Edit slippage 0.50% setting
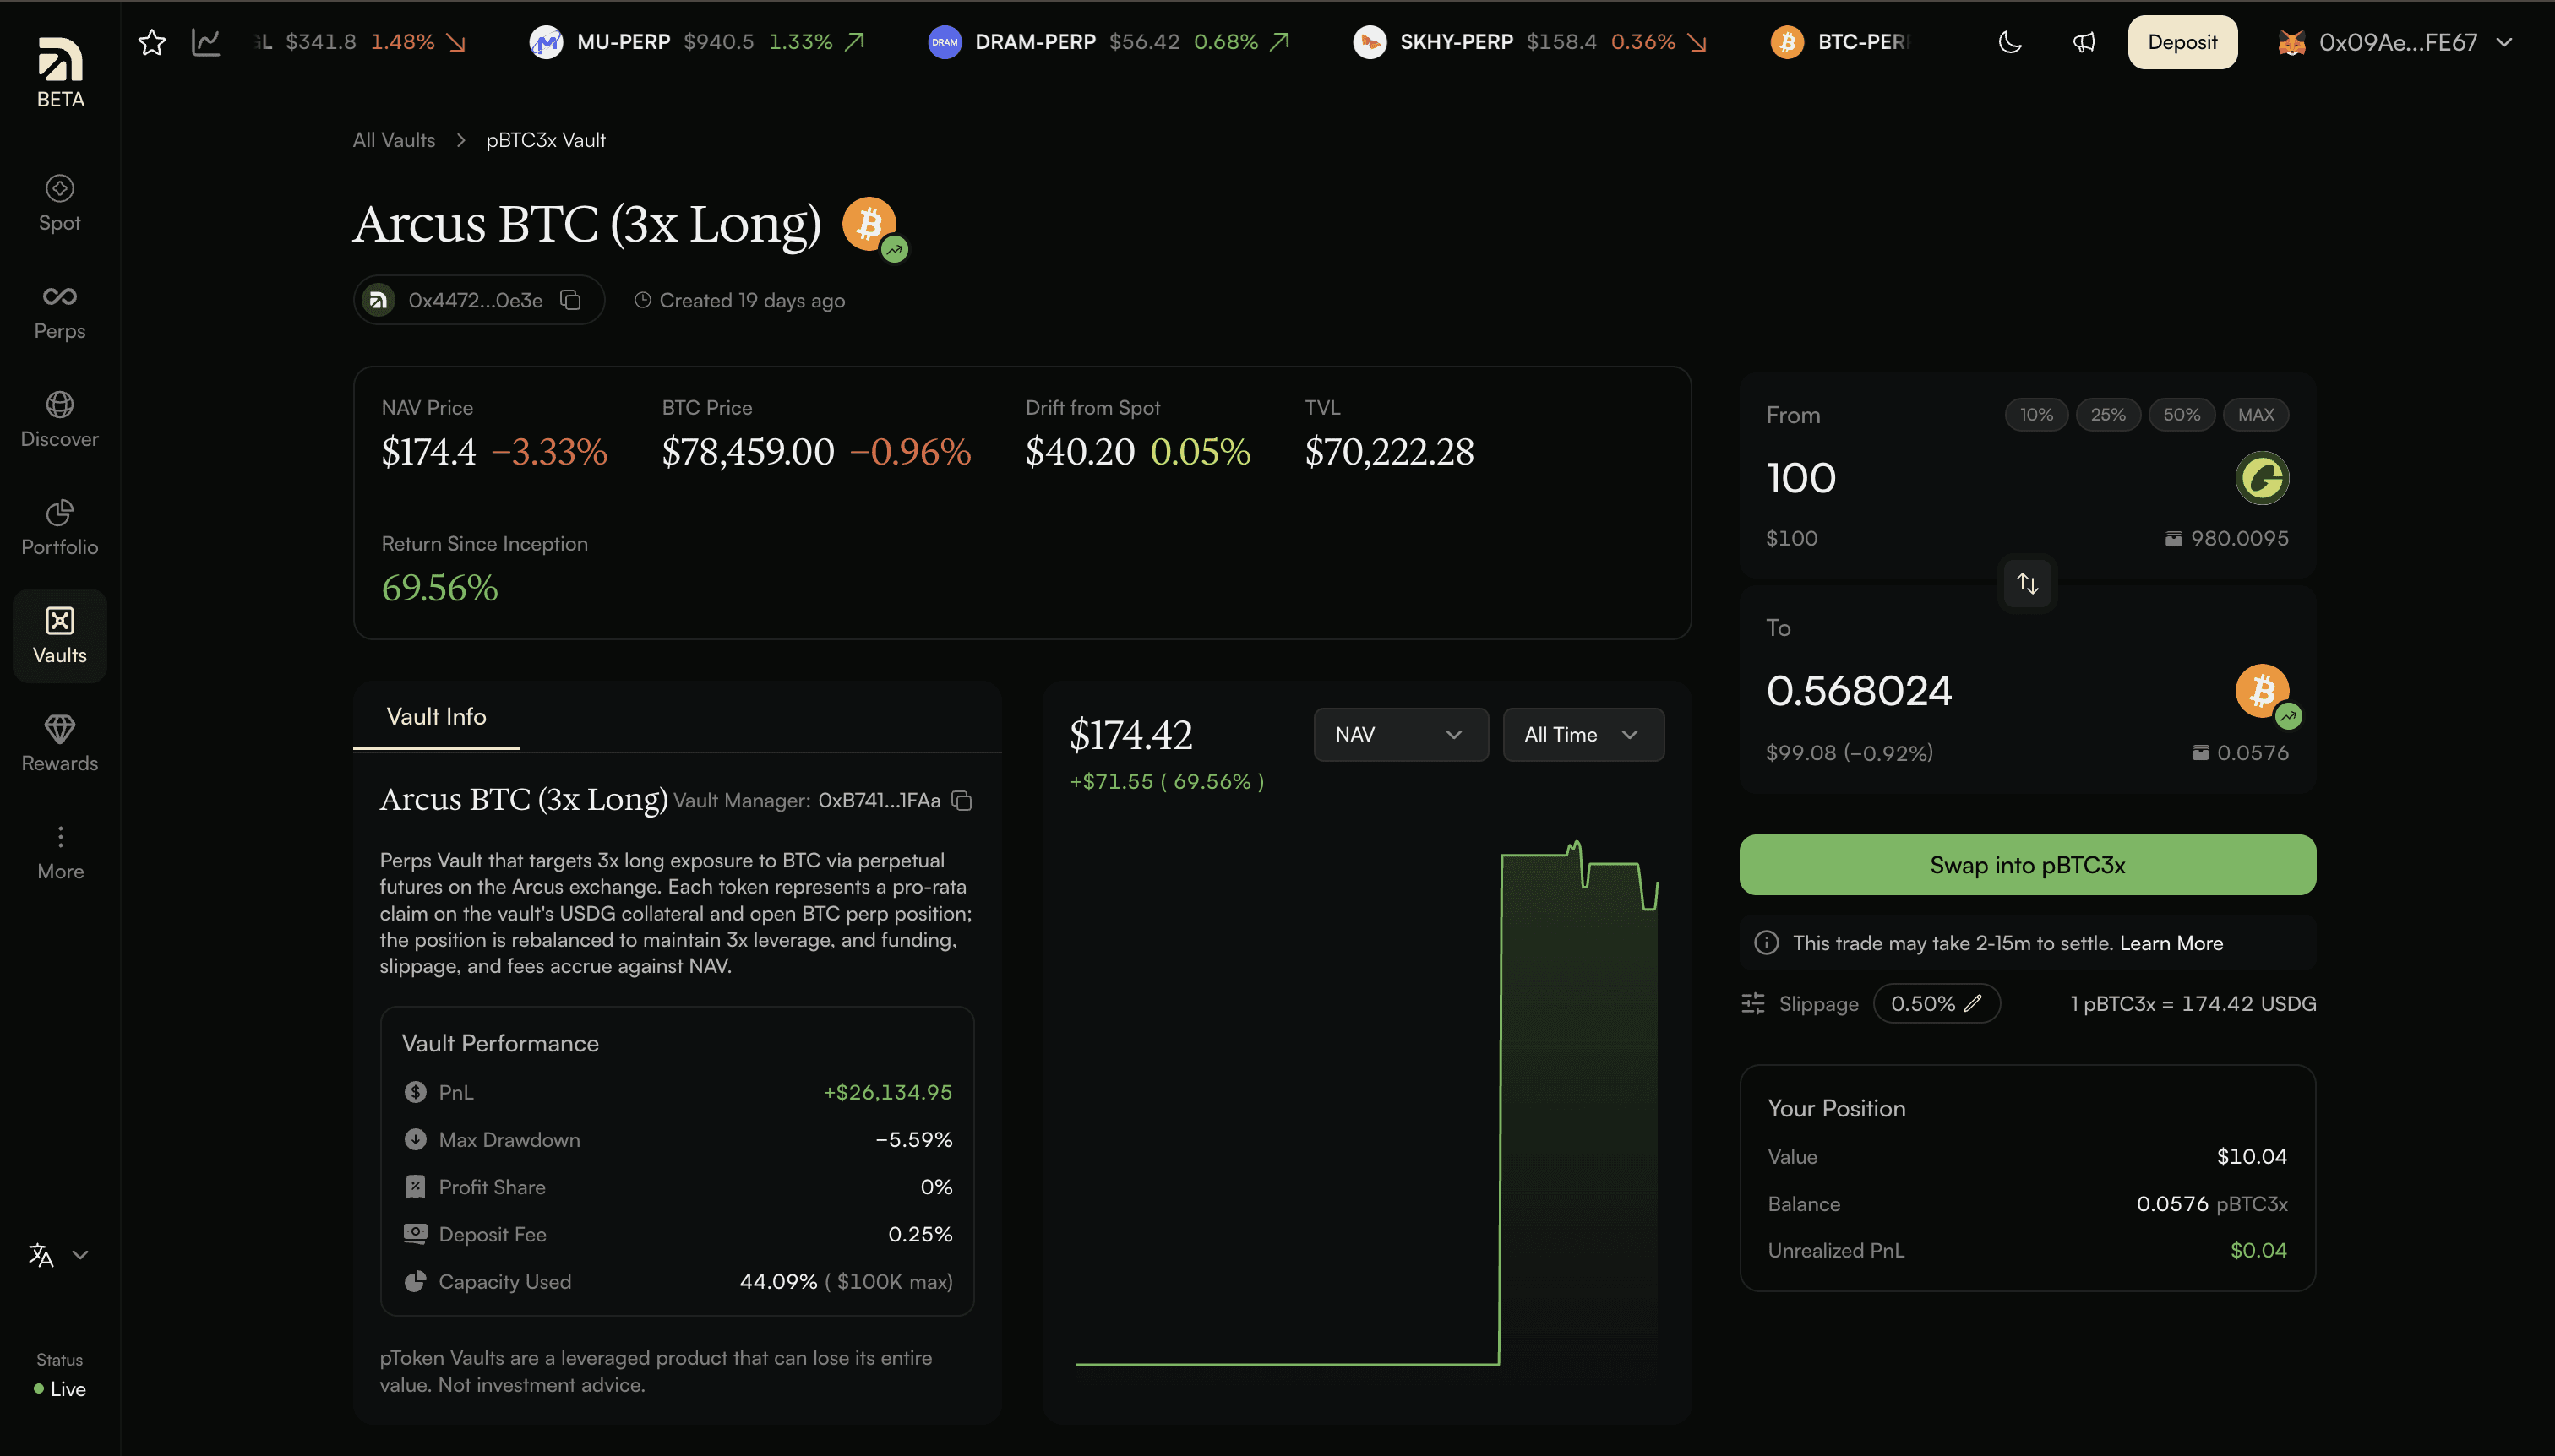 1937,1003
